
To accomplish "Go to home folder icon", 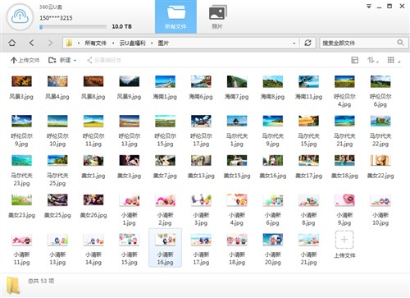I will tap(12, 43).
